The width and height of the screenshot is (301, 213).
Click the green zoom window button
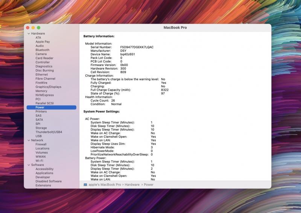click(x=39, y=27)
